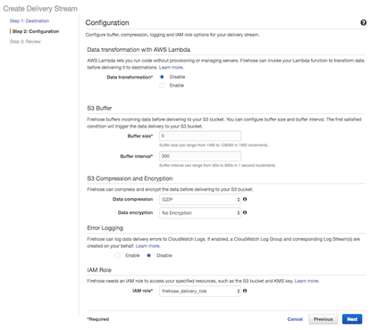Click the Previous button
Screen dimensions: 377x330
pyautogui.click(x=323, y=319)
